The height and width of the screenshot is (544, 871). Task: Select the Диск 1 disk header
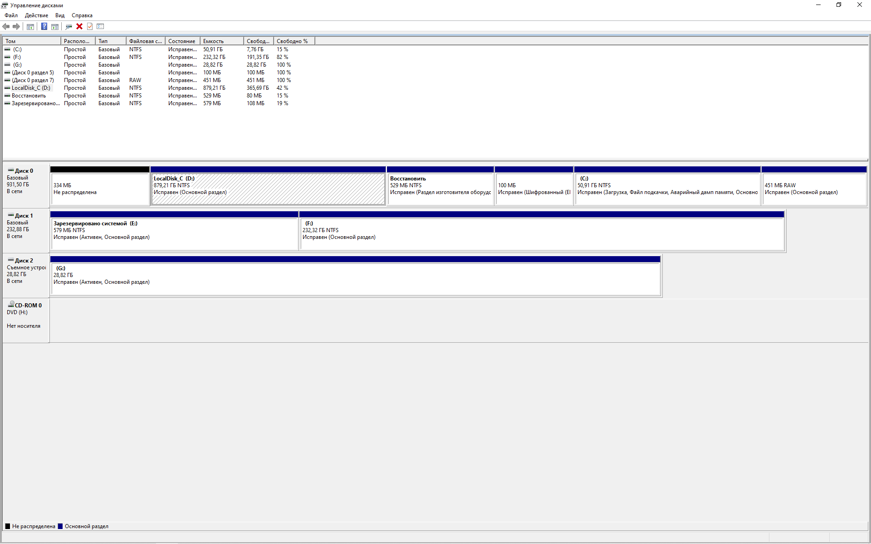(x=26, y=231)
